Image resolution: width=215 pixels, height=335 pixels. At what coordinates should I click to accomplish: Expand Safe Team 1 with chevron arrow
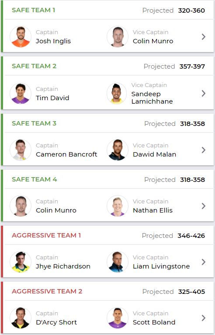pyautogui.click(x=204, y=37)
